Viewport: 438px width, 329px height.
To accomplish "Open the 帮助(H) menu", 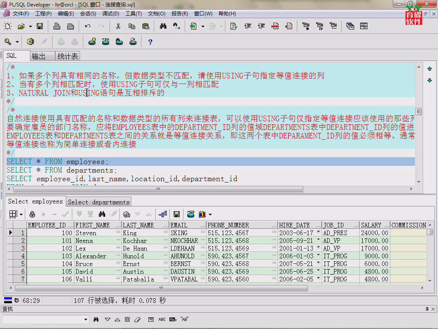I will [227, 14].
